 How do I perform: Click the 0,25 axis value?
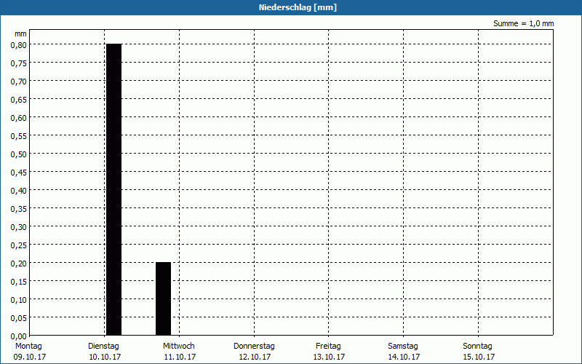(19, 245)
